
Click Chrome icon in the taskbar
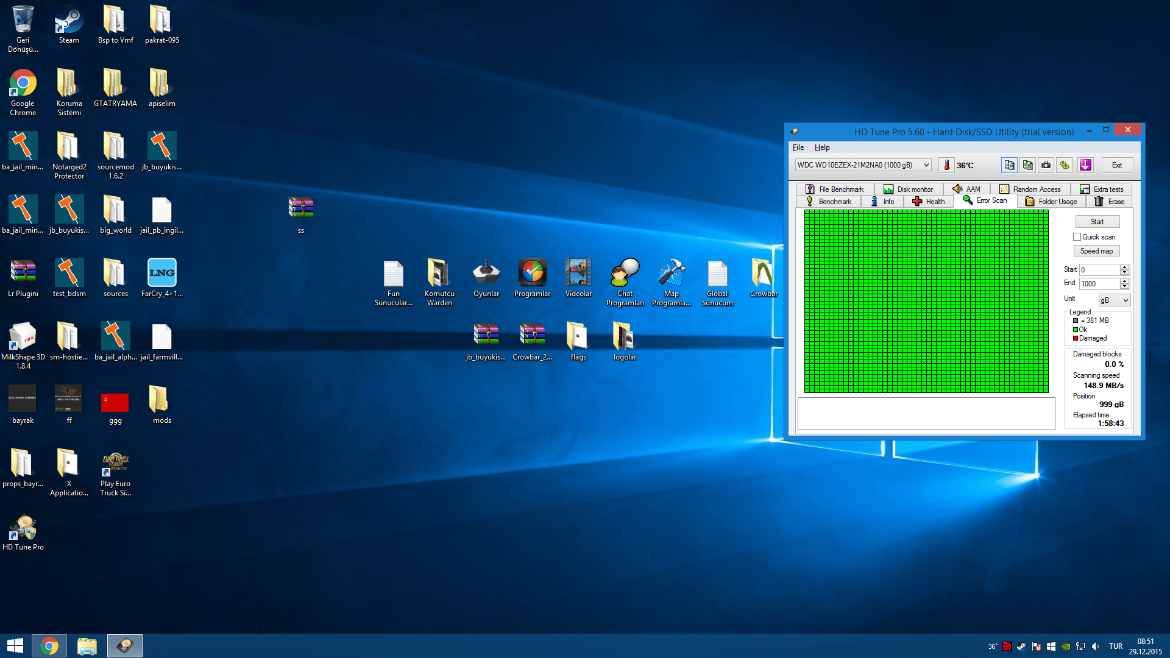pos(49,646)
